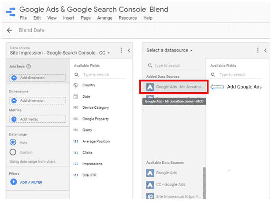Click the search icon in the data source search
272x205 pixels.
150,66
